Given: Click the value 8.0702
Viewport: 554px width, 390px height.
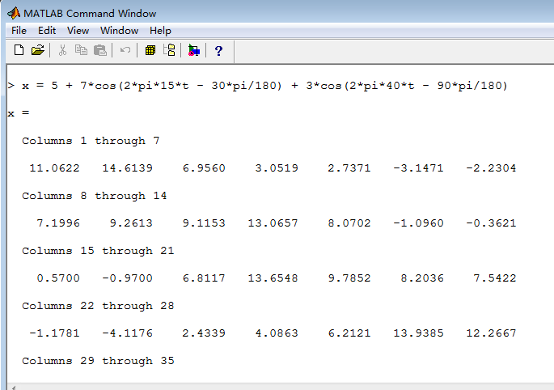Looking at the screenshot, I should [x=349, y=223].
